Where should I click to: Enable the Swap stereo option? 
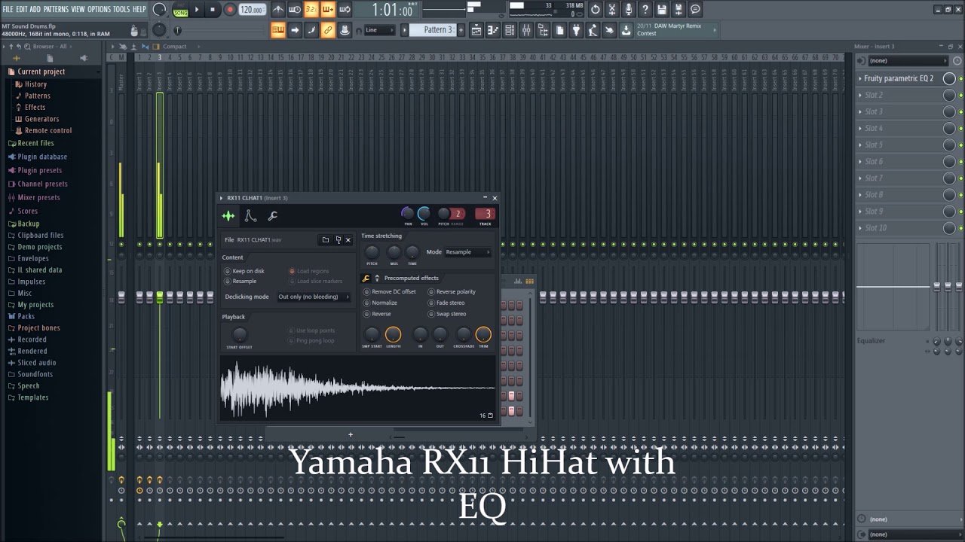point(448,314)
